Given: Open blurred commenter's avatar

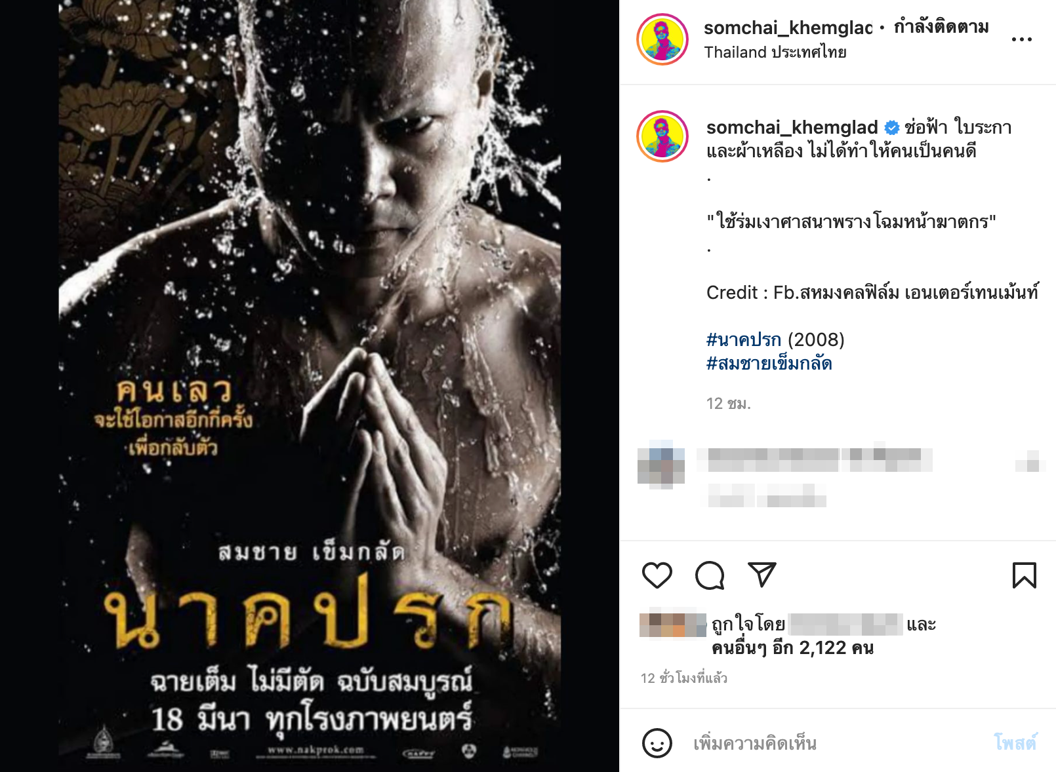Looking at the screenshot, I should (x=661, y=465).
